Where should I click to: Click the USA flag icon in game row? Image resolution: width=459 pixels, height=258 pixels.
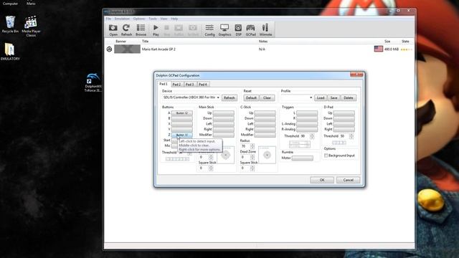(x=379, y=49)
